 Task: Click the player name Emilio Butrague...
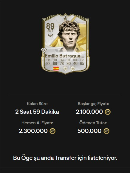(65, 56)
